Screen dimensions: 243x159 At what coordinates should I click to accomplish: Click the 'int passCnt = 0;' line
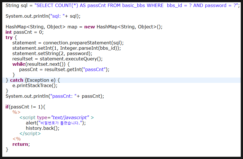(25, 32)
